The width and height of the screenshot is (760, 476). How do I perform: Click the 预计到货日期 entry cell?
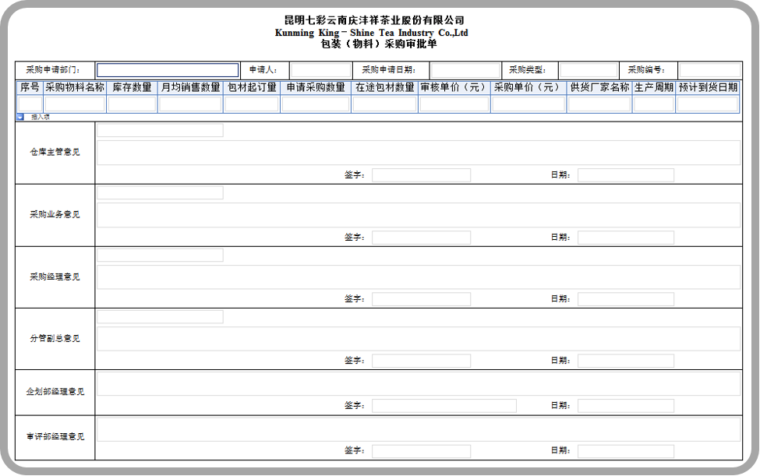[x=705, y=104]
